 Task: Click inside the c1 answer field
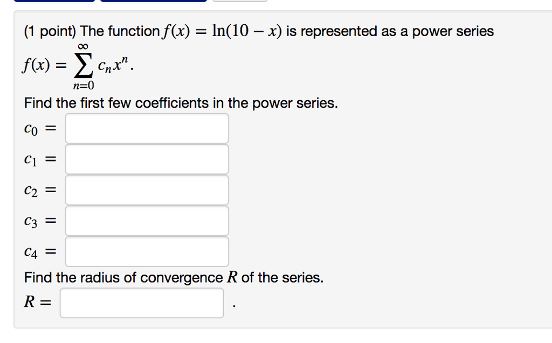146,159
